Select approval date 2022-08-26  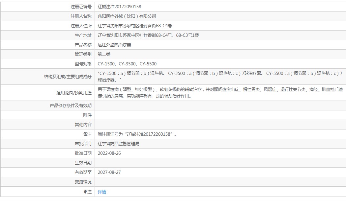pos(109,153)
